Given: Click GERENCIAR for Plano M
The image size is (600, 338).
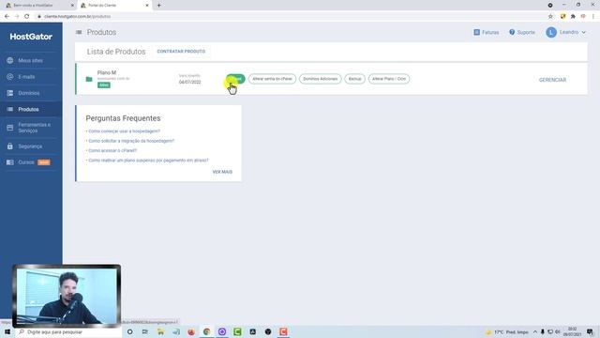Looking at the screenshot, I should point(552,80).
